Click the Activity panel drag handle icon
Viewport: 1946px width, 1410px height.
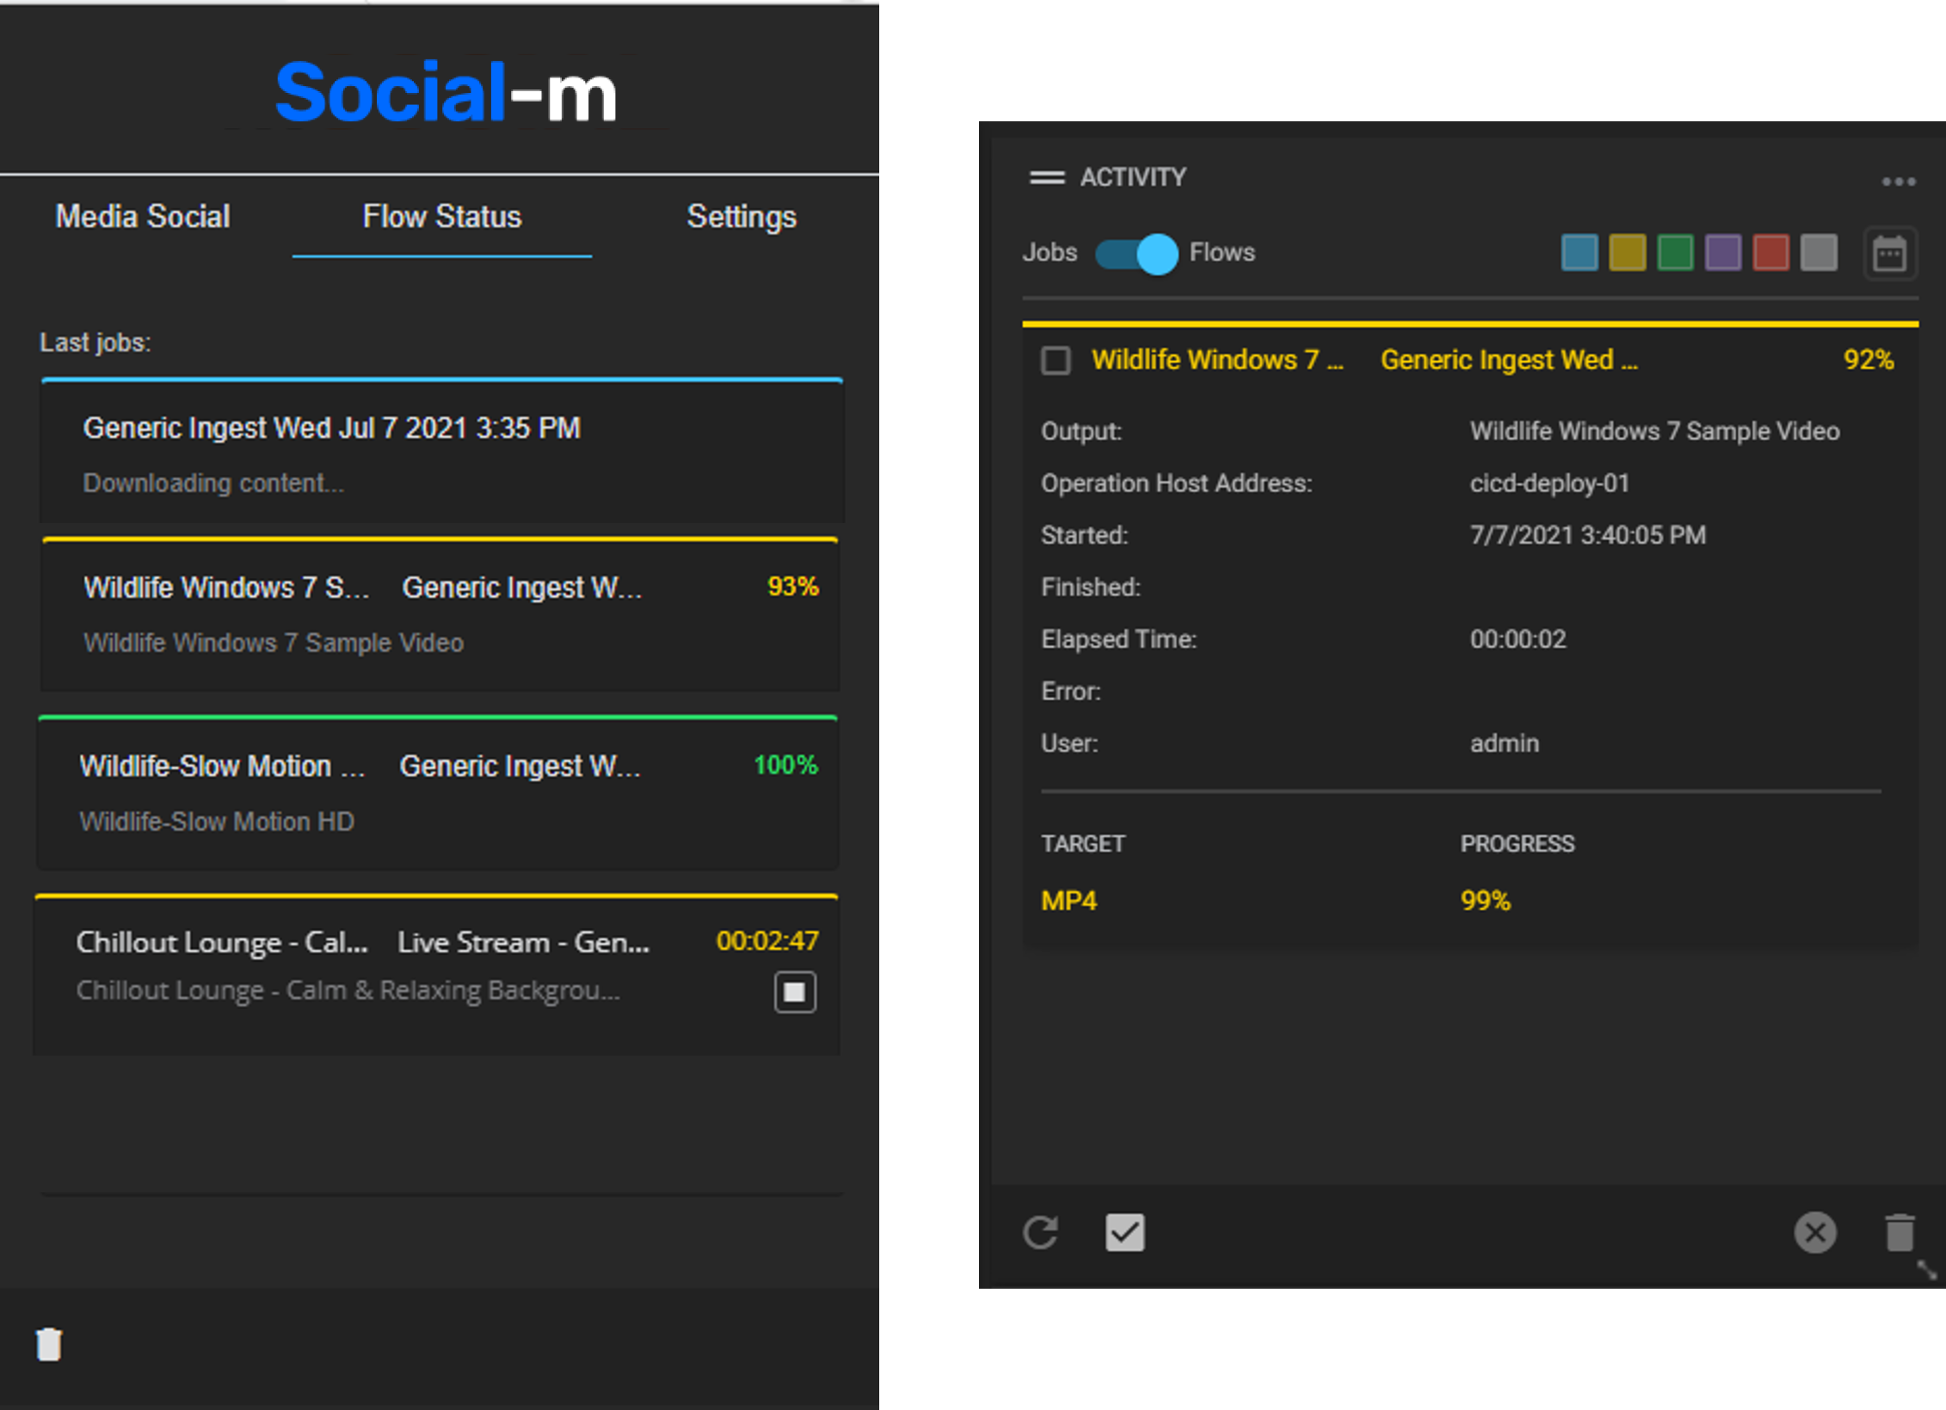click(1047, 177)
